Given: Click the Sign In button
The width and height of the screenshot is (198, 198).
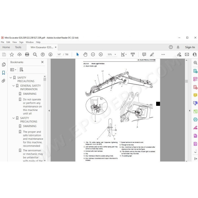Looking at the screenshot, I should [x=190, y=47].
